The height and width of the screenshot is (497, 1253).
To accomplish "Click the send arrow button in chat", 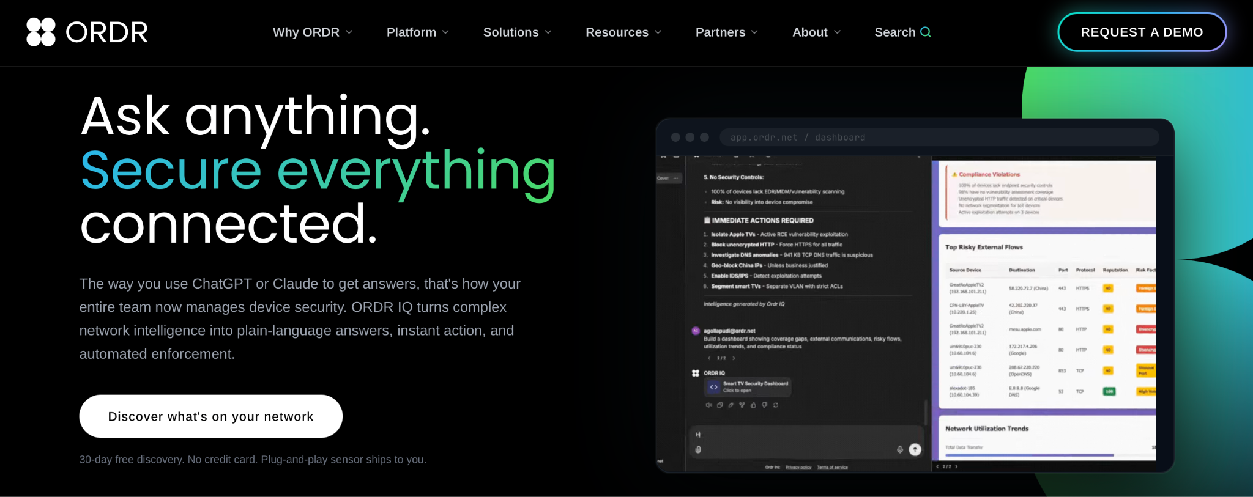I will [x=915, y=450].
